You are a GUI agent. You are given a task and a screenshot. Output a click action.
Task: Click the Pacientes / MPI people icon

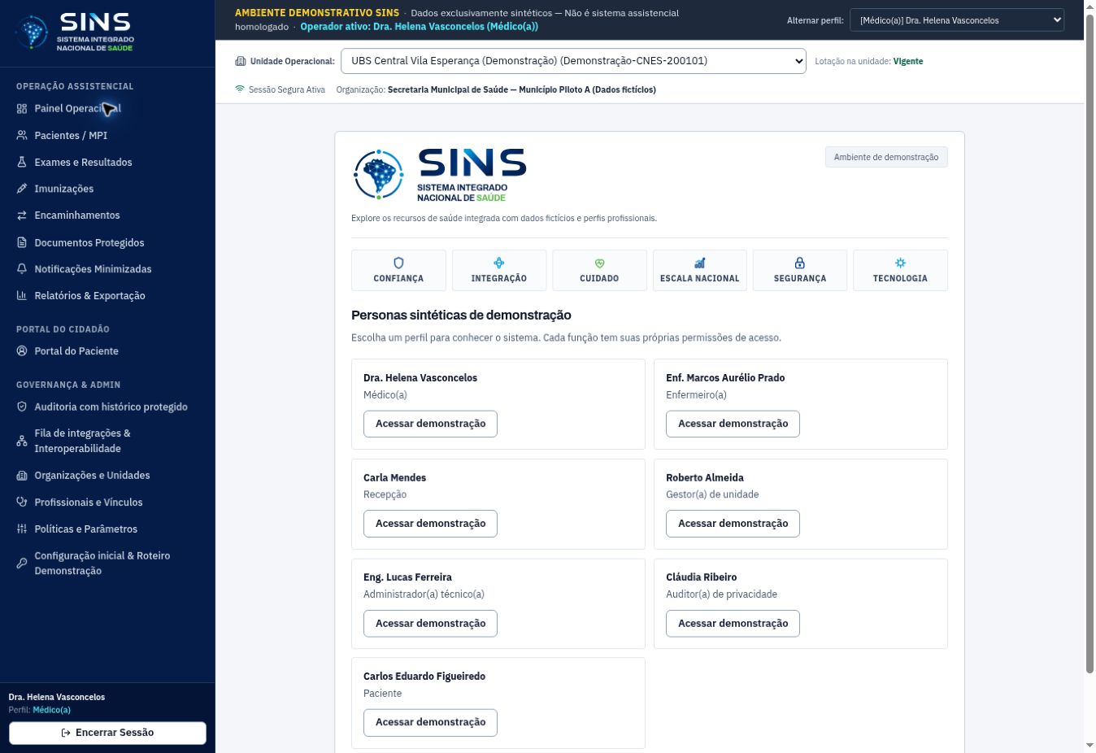pyautogui.click(x=22, y=136)
